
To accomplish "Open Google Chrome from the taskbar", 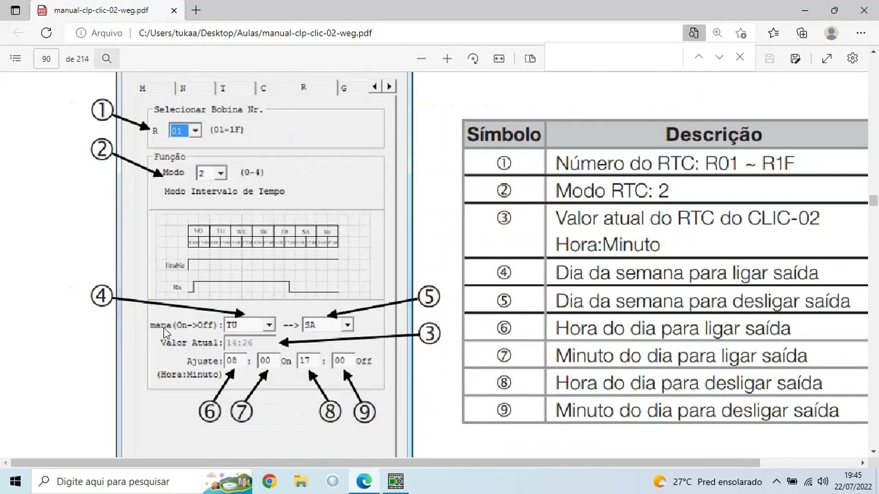I will pyautogui.click(x=269, y=481).
